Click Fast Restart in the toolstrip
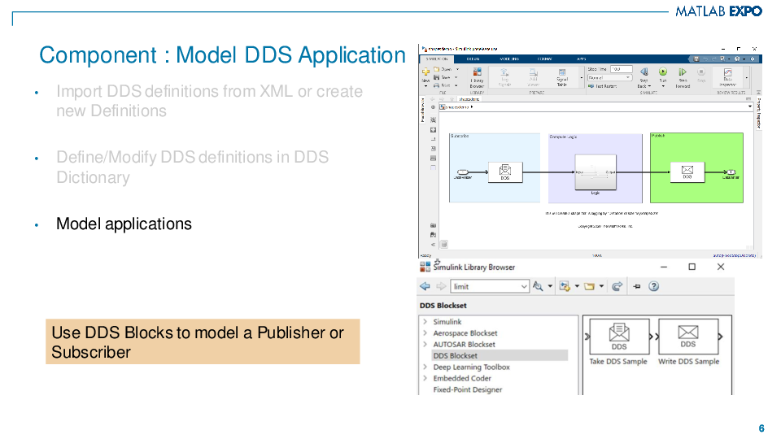This screenshot has height=439, width=781. tap(602, 86)
